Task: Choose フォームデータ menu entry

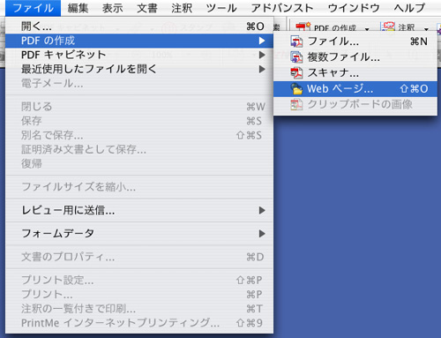Action: coord(139,234)
